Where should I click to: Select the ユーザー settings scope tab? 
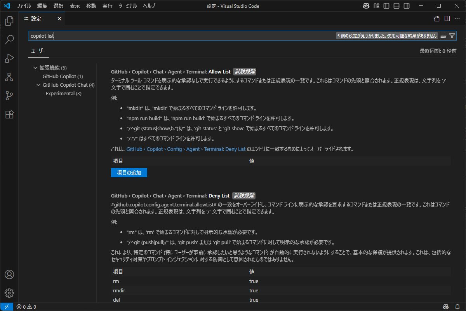pyautogui.click(x=38, y=51)
